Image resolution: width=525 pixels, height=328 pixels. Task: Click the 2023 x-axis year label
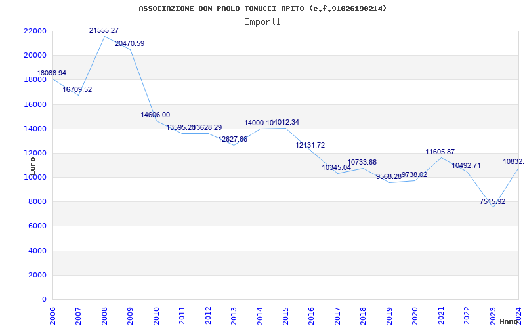(x=493, y=315)
